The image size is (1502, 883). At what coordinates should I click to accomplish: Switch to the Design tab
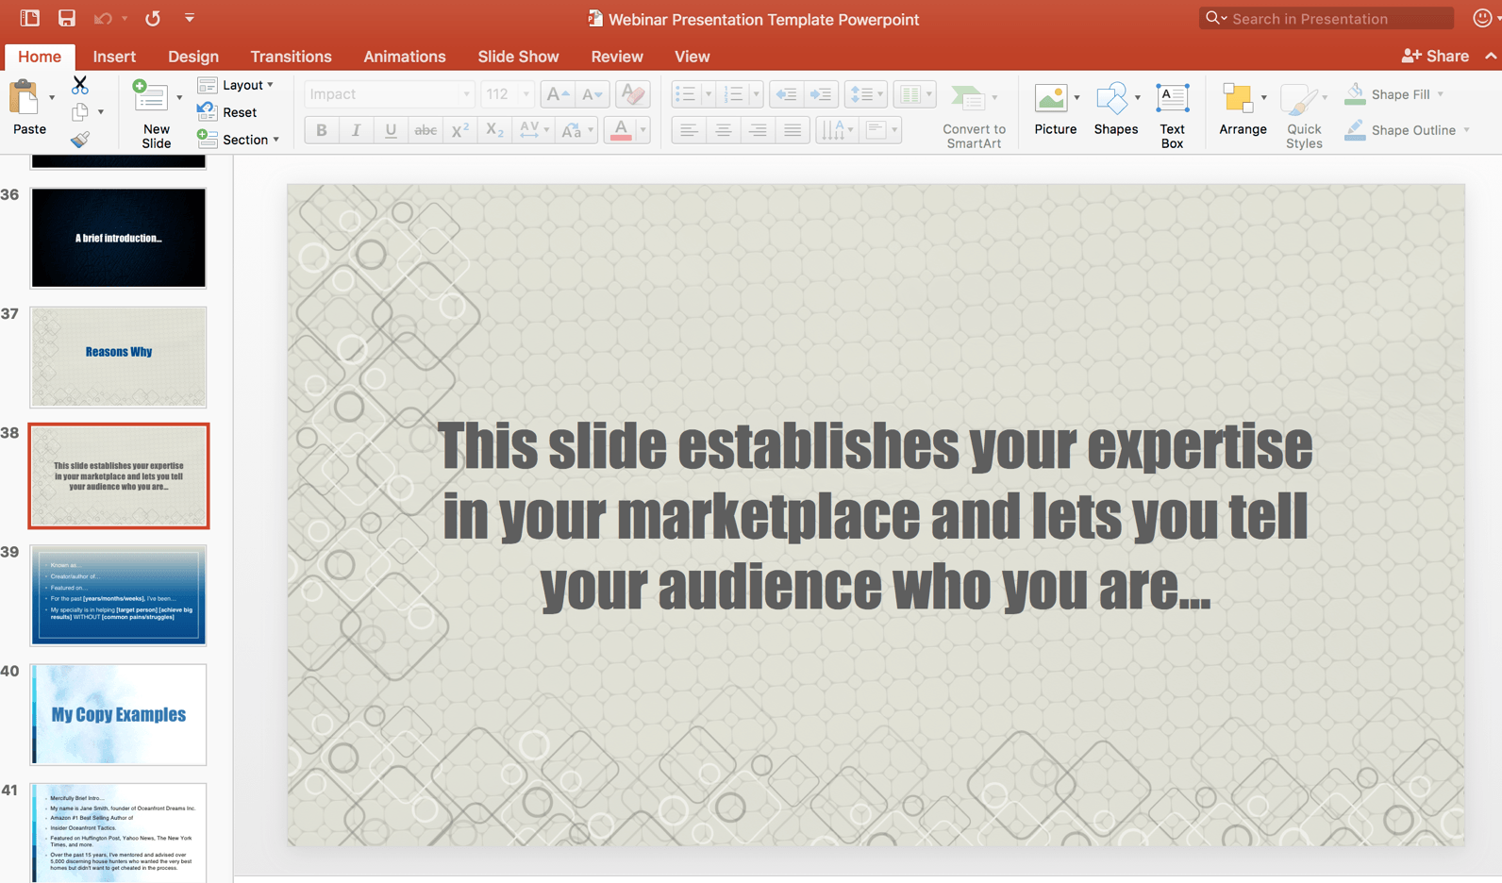pos(192,57)
